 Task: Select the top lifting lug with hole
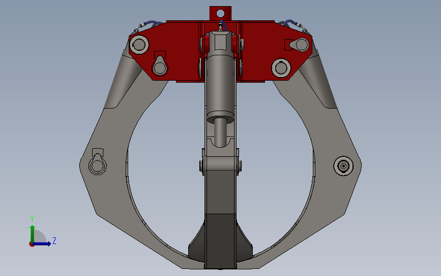pos(221,13)
